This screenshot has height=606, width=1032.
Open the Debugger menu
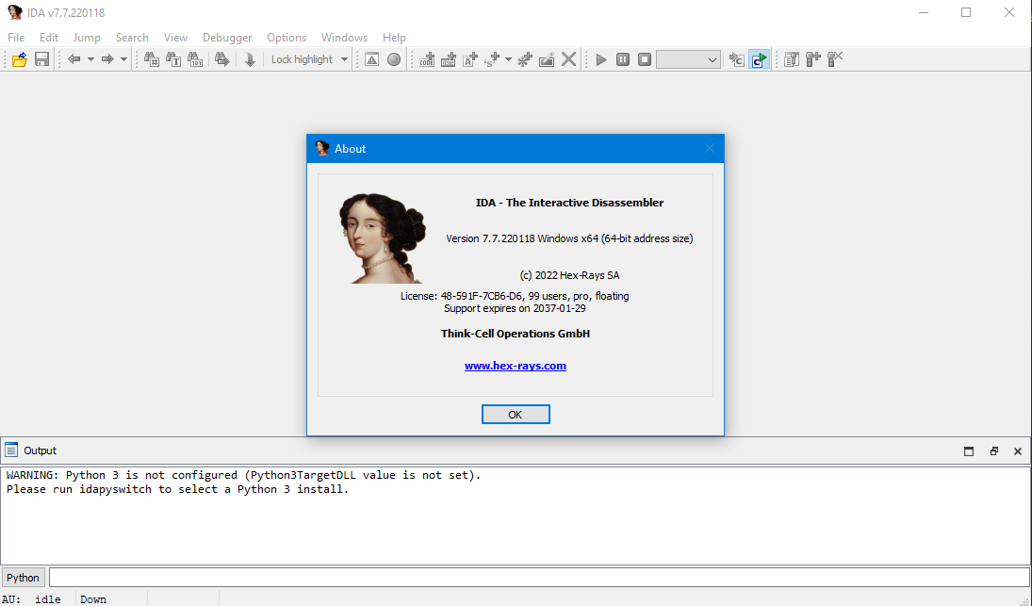[x=227, y=38]
